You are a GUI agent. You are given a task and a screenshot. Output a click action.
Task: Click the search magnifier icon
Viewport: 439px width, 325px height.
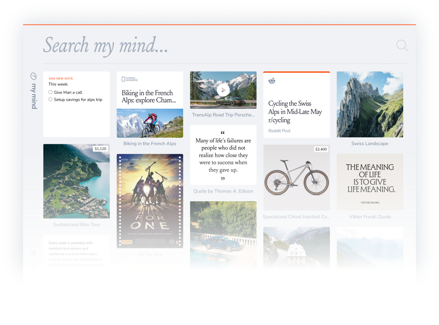click(x=402, y=46)
